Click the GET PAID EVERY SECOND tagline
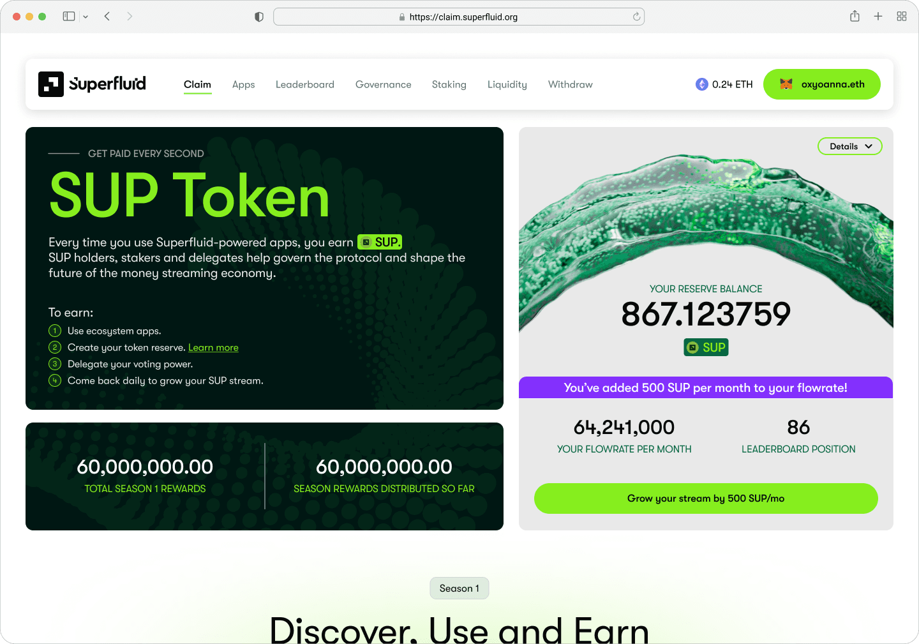Image resolution: width=919 pixels, height=644 pixels. pyautogui.click(x=146, y=154)
